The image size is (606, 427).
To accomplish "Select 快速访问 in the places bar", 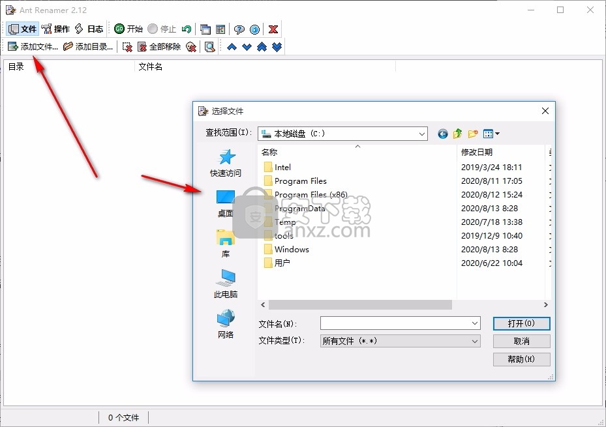I will [226, 164].
